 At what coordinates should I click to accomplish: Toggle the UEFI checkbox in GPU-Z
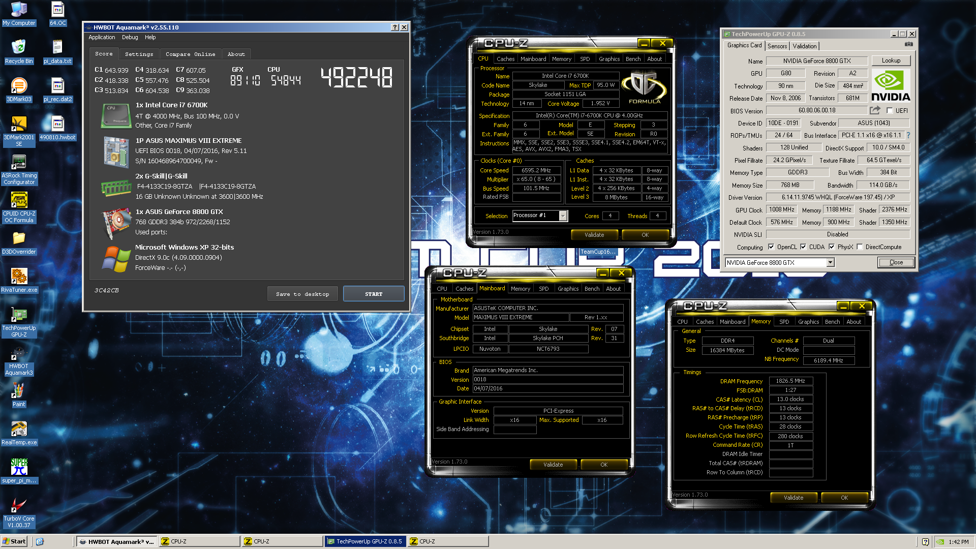click(890, 110)
